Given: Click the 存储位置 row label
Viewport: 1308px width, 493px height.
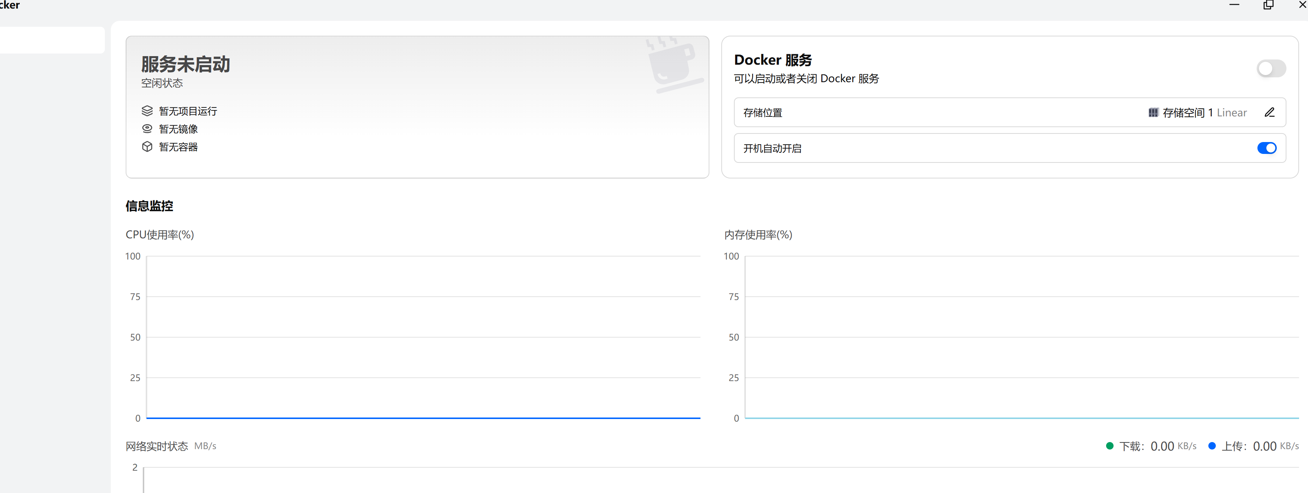Looking at the screenshot, I should 762,113.
